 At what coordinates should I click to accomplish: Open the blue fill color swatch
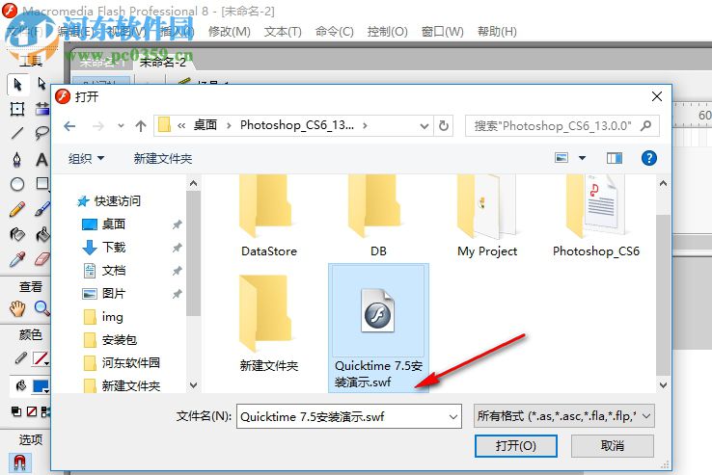point(41,386)
